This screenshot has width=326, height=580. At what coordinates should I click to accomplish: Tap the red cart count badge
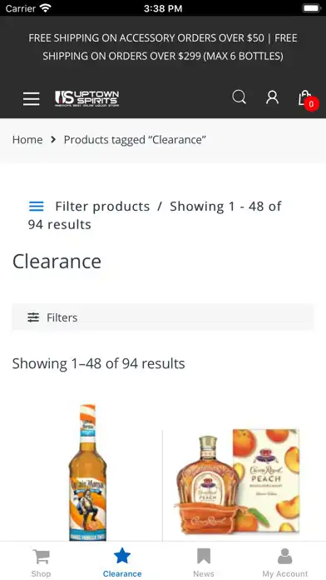[311, 104]
